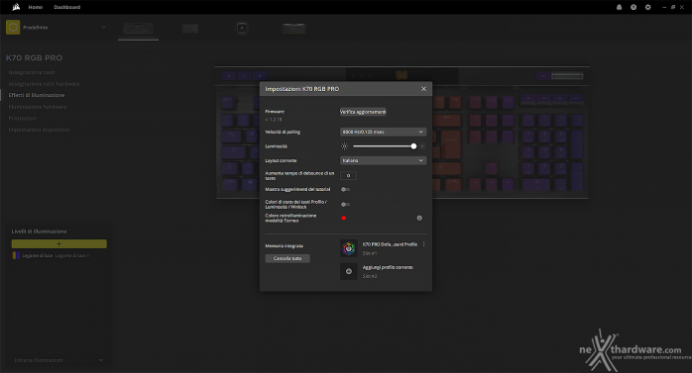692x373 pixels.
Task: Open the Layout corrente dropdown
Action: click(x=383, y=160)
